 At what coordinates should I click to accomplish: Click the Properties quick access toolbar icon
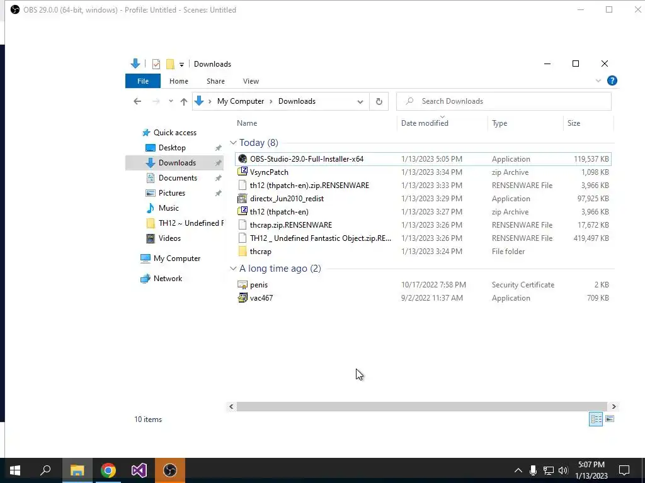[x=156, y=64]
